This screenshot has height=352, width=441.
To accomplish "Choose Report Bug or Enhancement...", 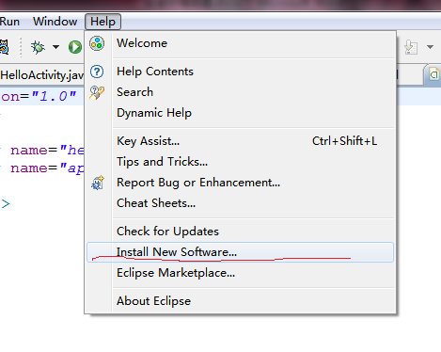I will [240, 183].
